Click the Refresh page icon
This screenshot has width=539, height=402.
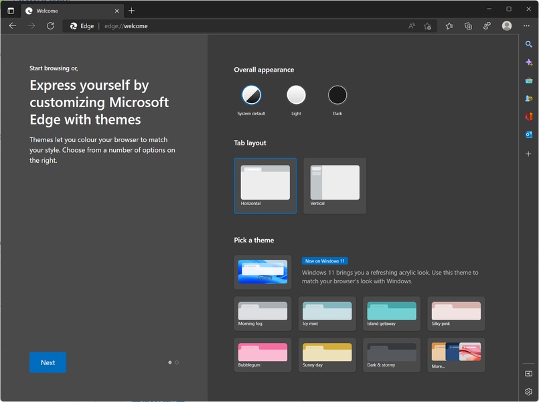tap(50, 26)
